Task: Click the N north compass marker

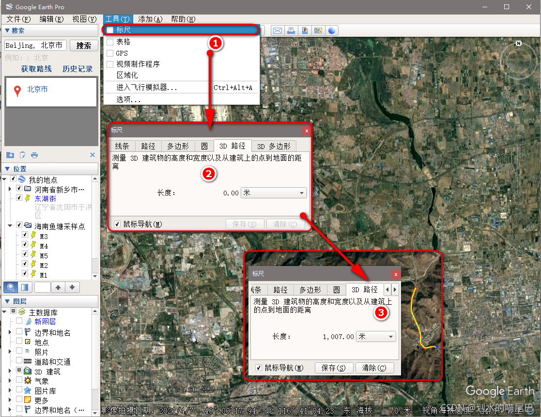Action: click(518, 44)
